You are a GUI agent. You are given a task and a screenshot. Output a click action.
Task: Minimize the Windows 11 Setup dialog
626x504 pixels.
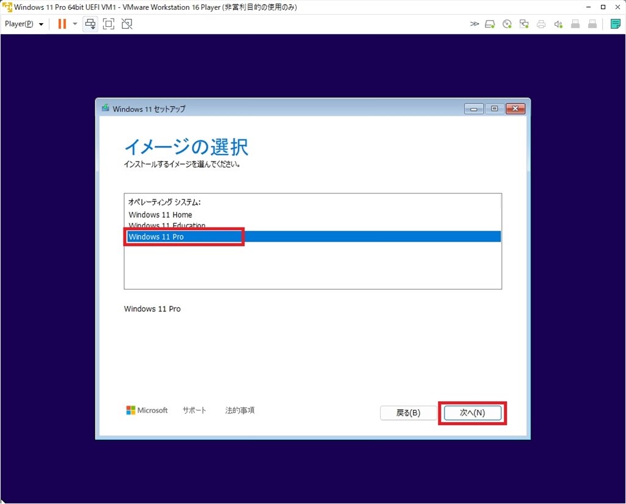474,109
